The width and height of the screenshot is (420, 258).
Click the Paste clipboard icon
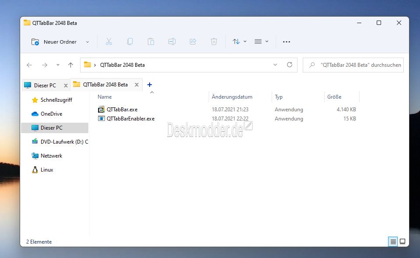151,42
